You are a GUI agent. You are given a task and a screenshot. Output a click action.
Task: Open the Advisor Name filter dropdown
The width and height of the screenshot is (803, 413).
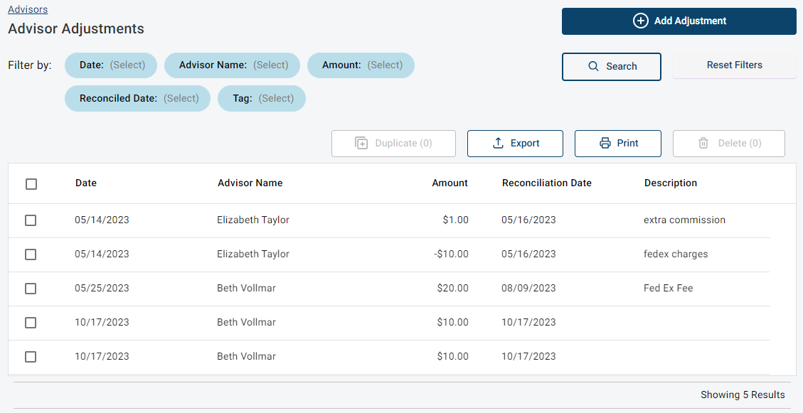[x=232, y=65]
